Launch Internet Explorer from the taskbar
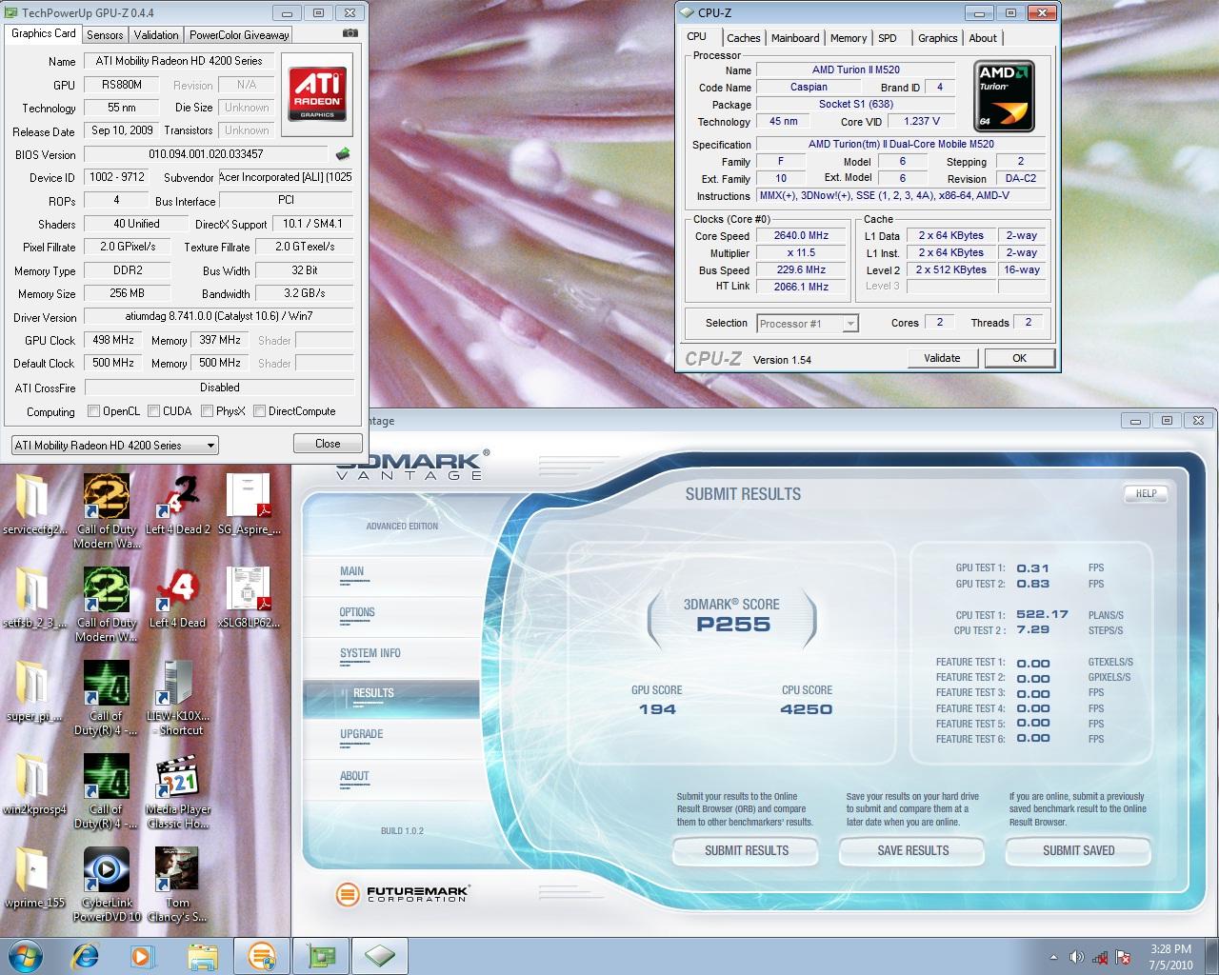The image size is (1219, 975). (85, 955)
